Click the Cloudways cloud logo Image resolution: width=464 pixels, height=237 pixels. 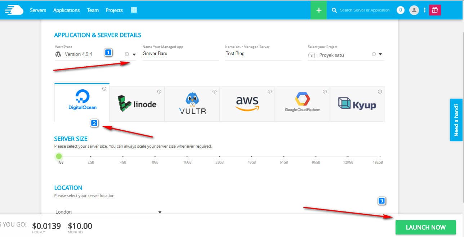tap(14, 10)
